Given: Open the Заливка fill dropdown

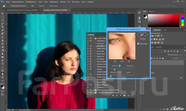Looking at the screenshot, I should pyautogui.click(x=185, y=58).
